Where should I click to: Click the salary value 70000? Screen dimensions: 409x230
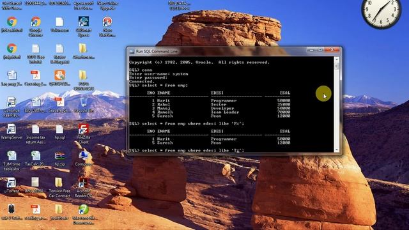click(284, 112)
